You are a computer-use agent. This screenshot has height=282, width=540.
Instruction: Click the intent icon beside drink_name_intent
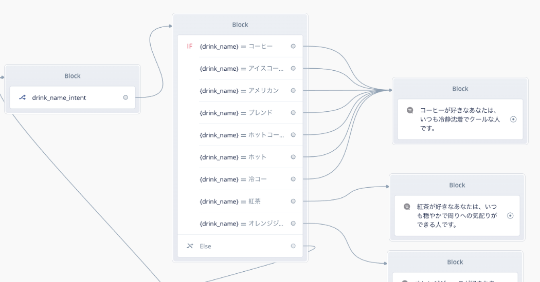coord(23,97)
